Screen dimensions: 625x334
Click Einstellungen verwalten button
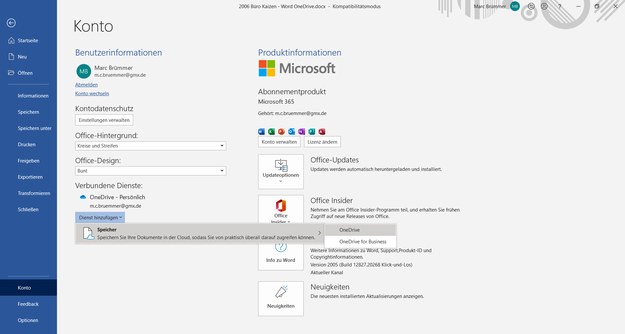[x=104, y=120]
